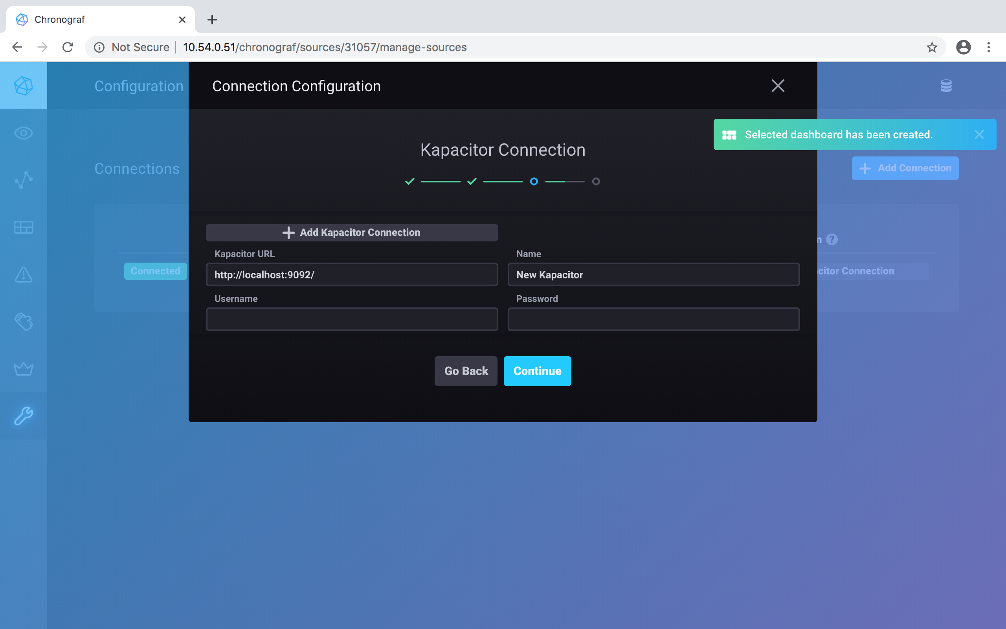1006x629 pixels.
Task: Click the browser forward arrow
Action: tap(42, 47)
